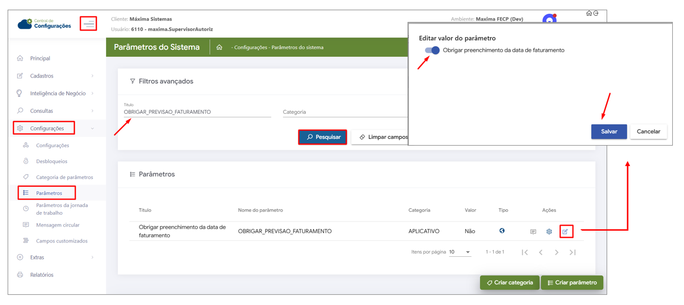Expand Inteligência de Negócio menu
Viewport: 684px width, 305px height.
point(56,93)
